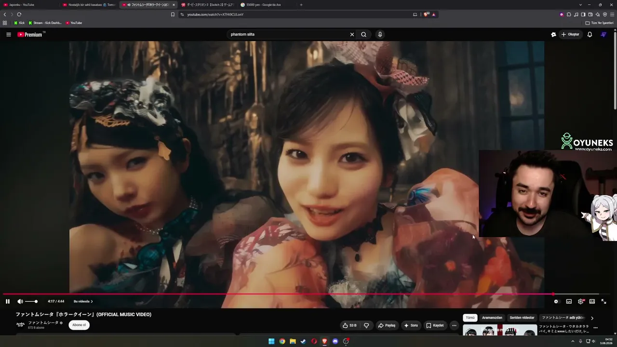Select the 'Seriden videolar' filter chip
The width and height of the screenshot is (617, 347).
pos(522,318)
